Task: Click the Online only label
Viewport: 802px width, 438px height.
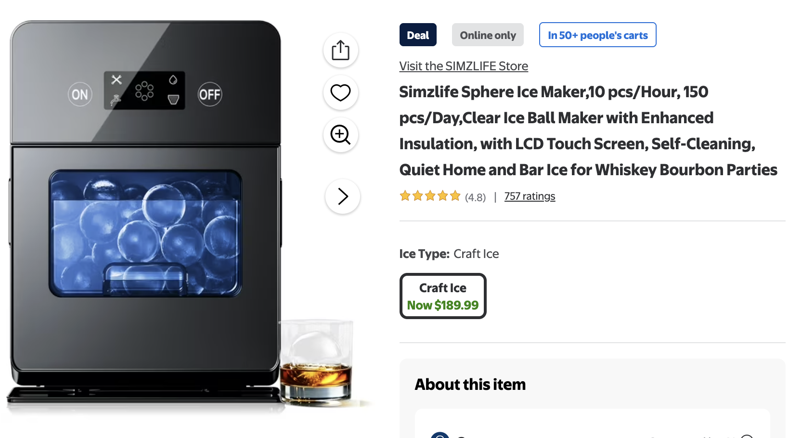Action: [488, 35]
